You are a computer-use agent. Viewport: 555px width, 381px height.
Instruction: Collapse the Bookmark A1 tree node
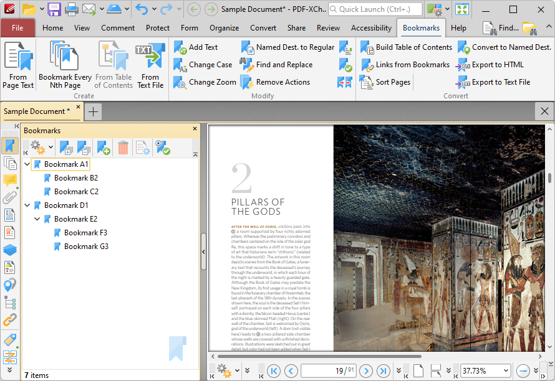click(27, 164)
